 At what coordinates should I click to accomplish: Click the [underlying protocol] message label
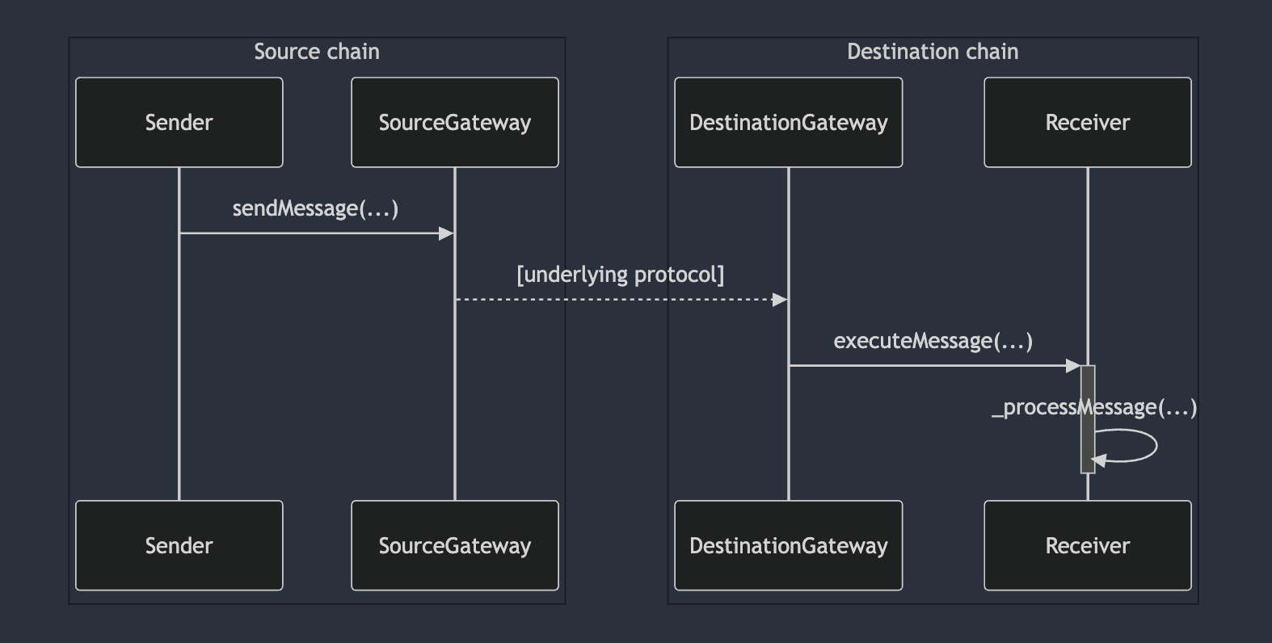tap(621, 275)
